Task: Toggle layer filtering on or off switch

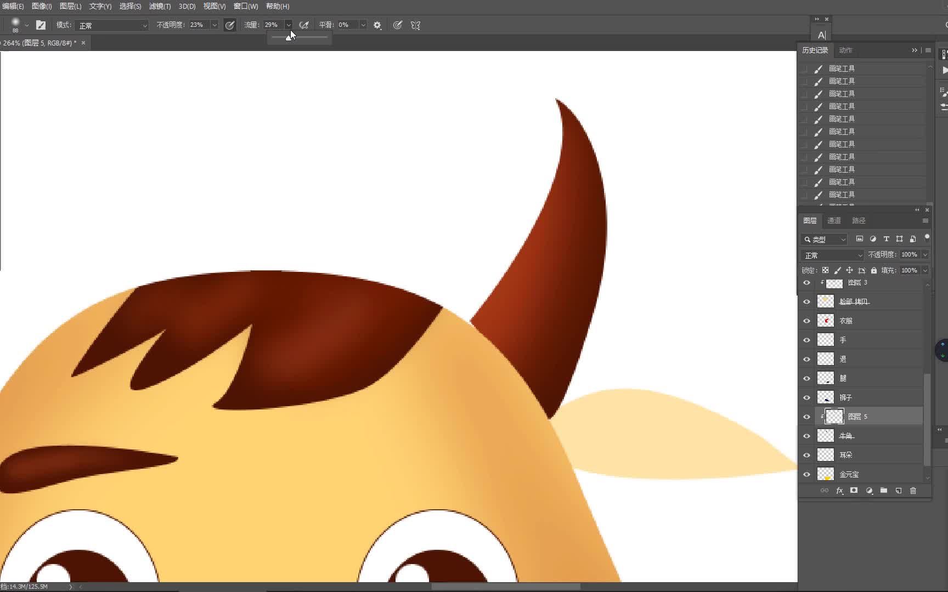Action: [927, 238]
